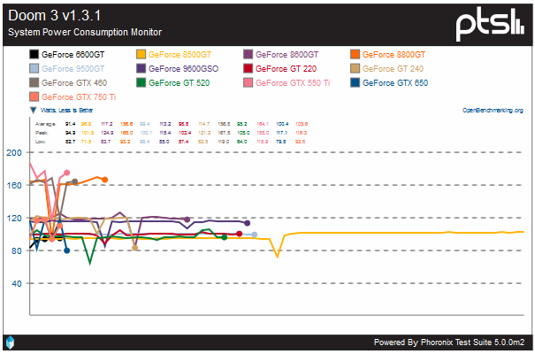The image size is (535, 354).
Task: Click the black GeForce 6600GT legend swatch
Action: pos(34,54)
